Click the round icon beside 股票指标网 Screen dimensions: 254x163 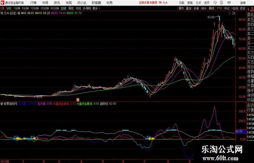pyautogui.click(x=2, y=104)
